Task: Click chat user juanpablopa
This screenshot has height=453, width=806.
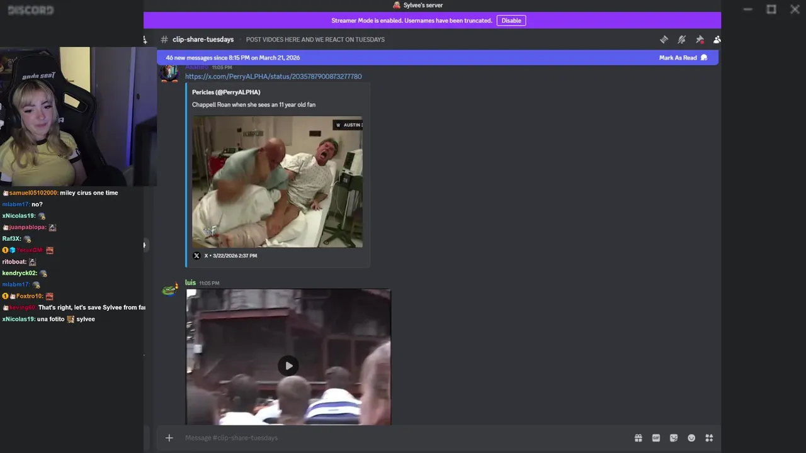Action: click(27, 227)
